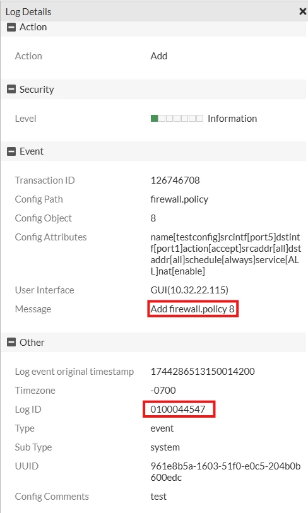
Task: Click 'Log event original timestamp' label
Action: click(x=74, y=371)
